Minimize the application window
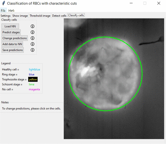The height and width of the screenshot is (144, 166). pyautogui.click(x=131, y=3)
